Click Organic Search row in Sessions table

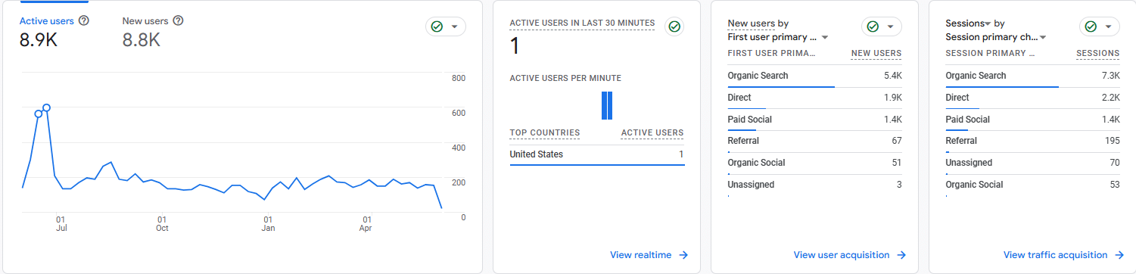click(x=1033, y=76)
